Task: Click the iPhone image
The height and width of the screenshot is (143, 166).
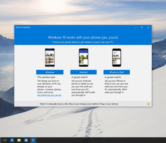Action: point(117,58)
